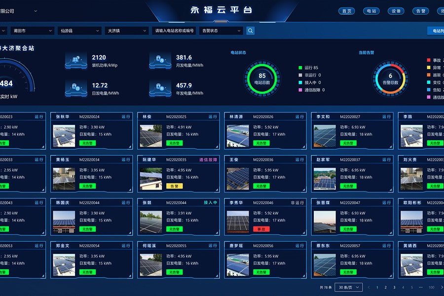Image resolution: width=444 pixels, height=296 pixels.
Task: Click the previous page left arrow
Action: point(369,287)
